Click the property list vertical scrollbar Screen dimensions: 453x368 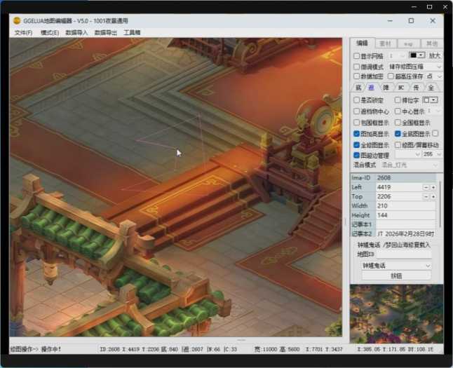click(x=440, y=204)
